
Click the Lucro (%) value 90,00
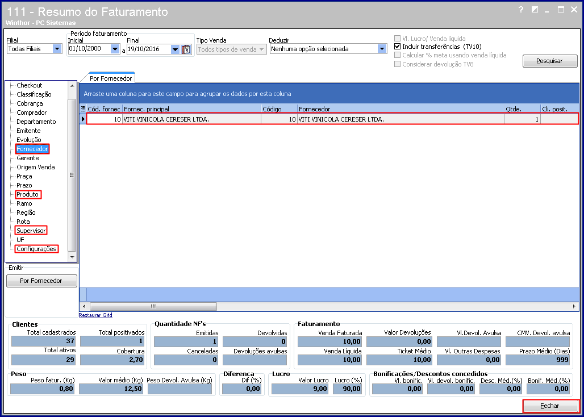348,389
